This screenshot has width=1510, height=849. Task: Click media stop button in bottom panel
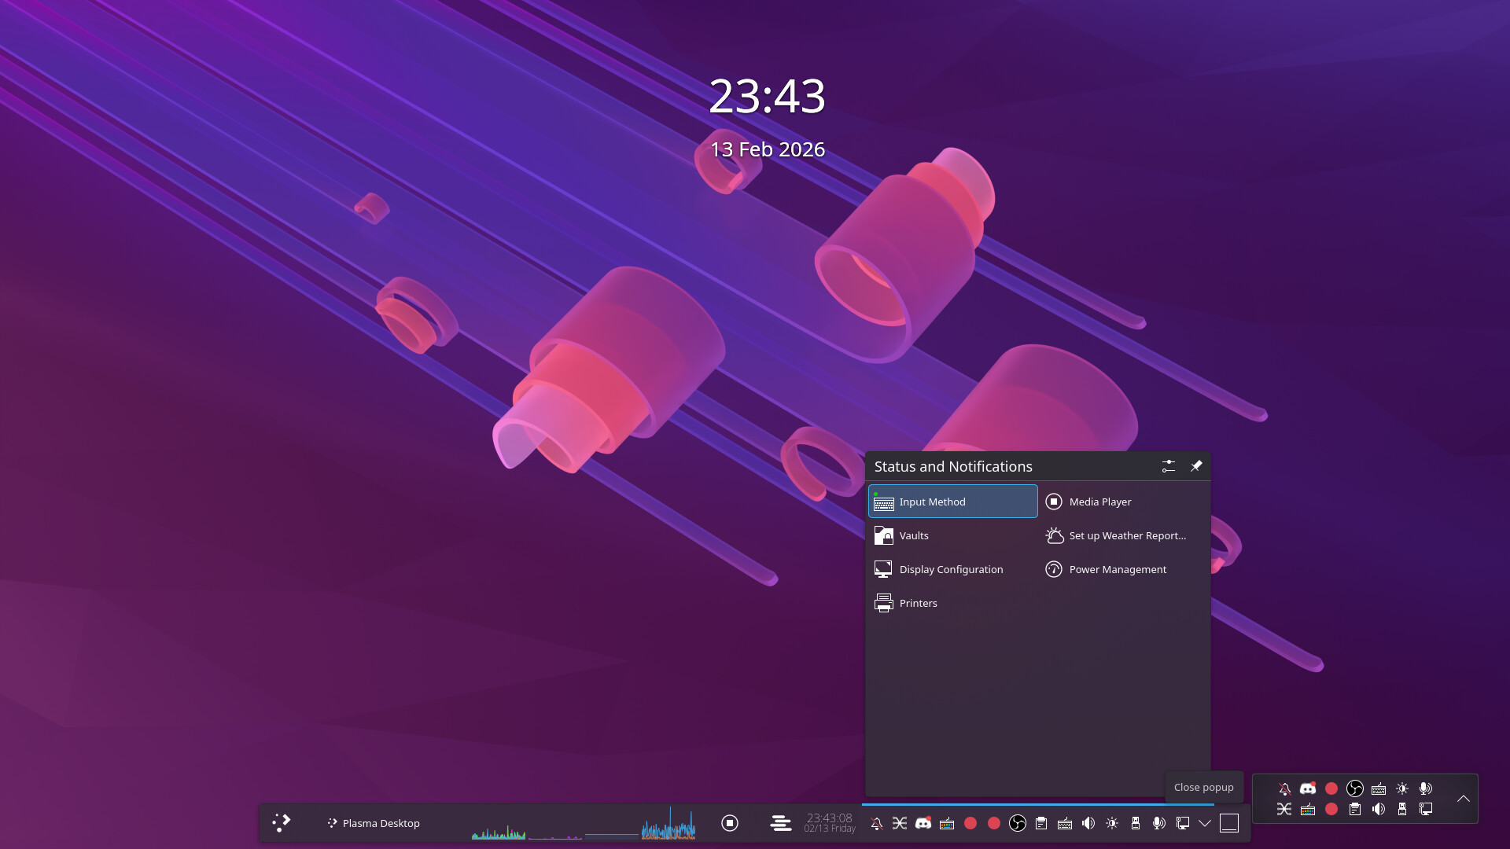(x=730, y=823)
